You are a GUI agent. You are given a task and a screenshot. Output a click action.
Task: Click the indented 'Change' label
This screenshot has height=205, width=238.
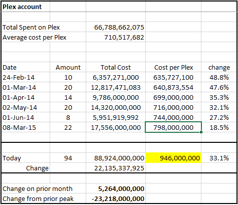click(x=37, y=168)
